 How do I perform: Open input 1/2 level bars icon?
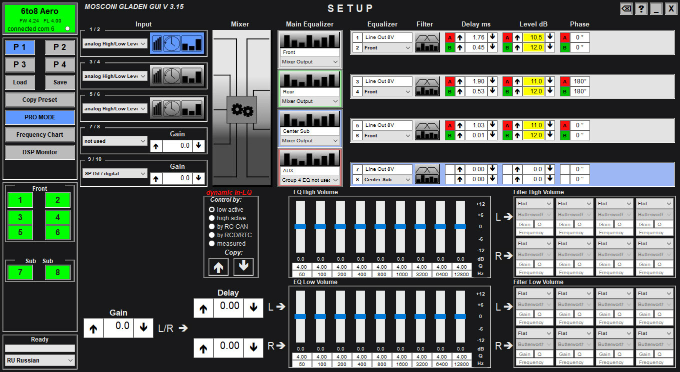click(x=157, y=43)
